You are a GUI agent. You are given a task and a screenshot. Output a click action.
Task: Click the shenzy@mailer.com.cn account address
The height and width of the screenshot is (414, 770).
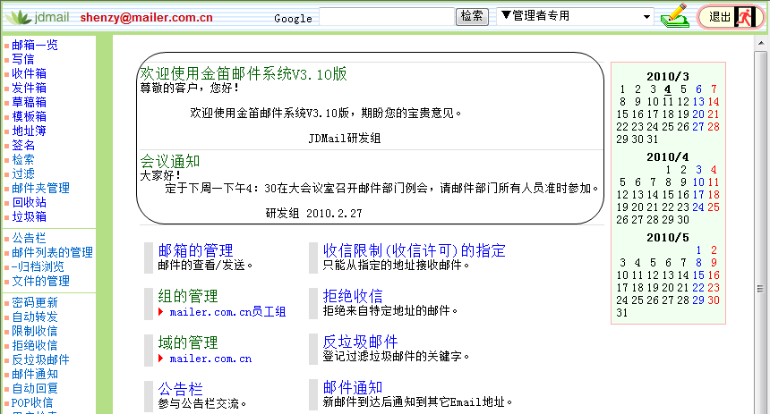[146, 18]
